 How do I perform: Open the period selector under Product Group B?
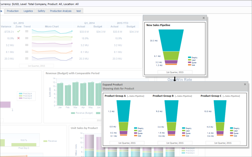click(x=175, y=143)
